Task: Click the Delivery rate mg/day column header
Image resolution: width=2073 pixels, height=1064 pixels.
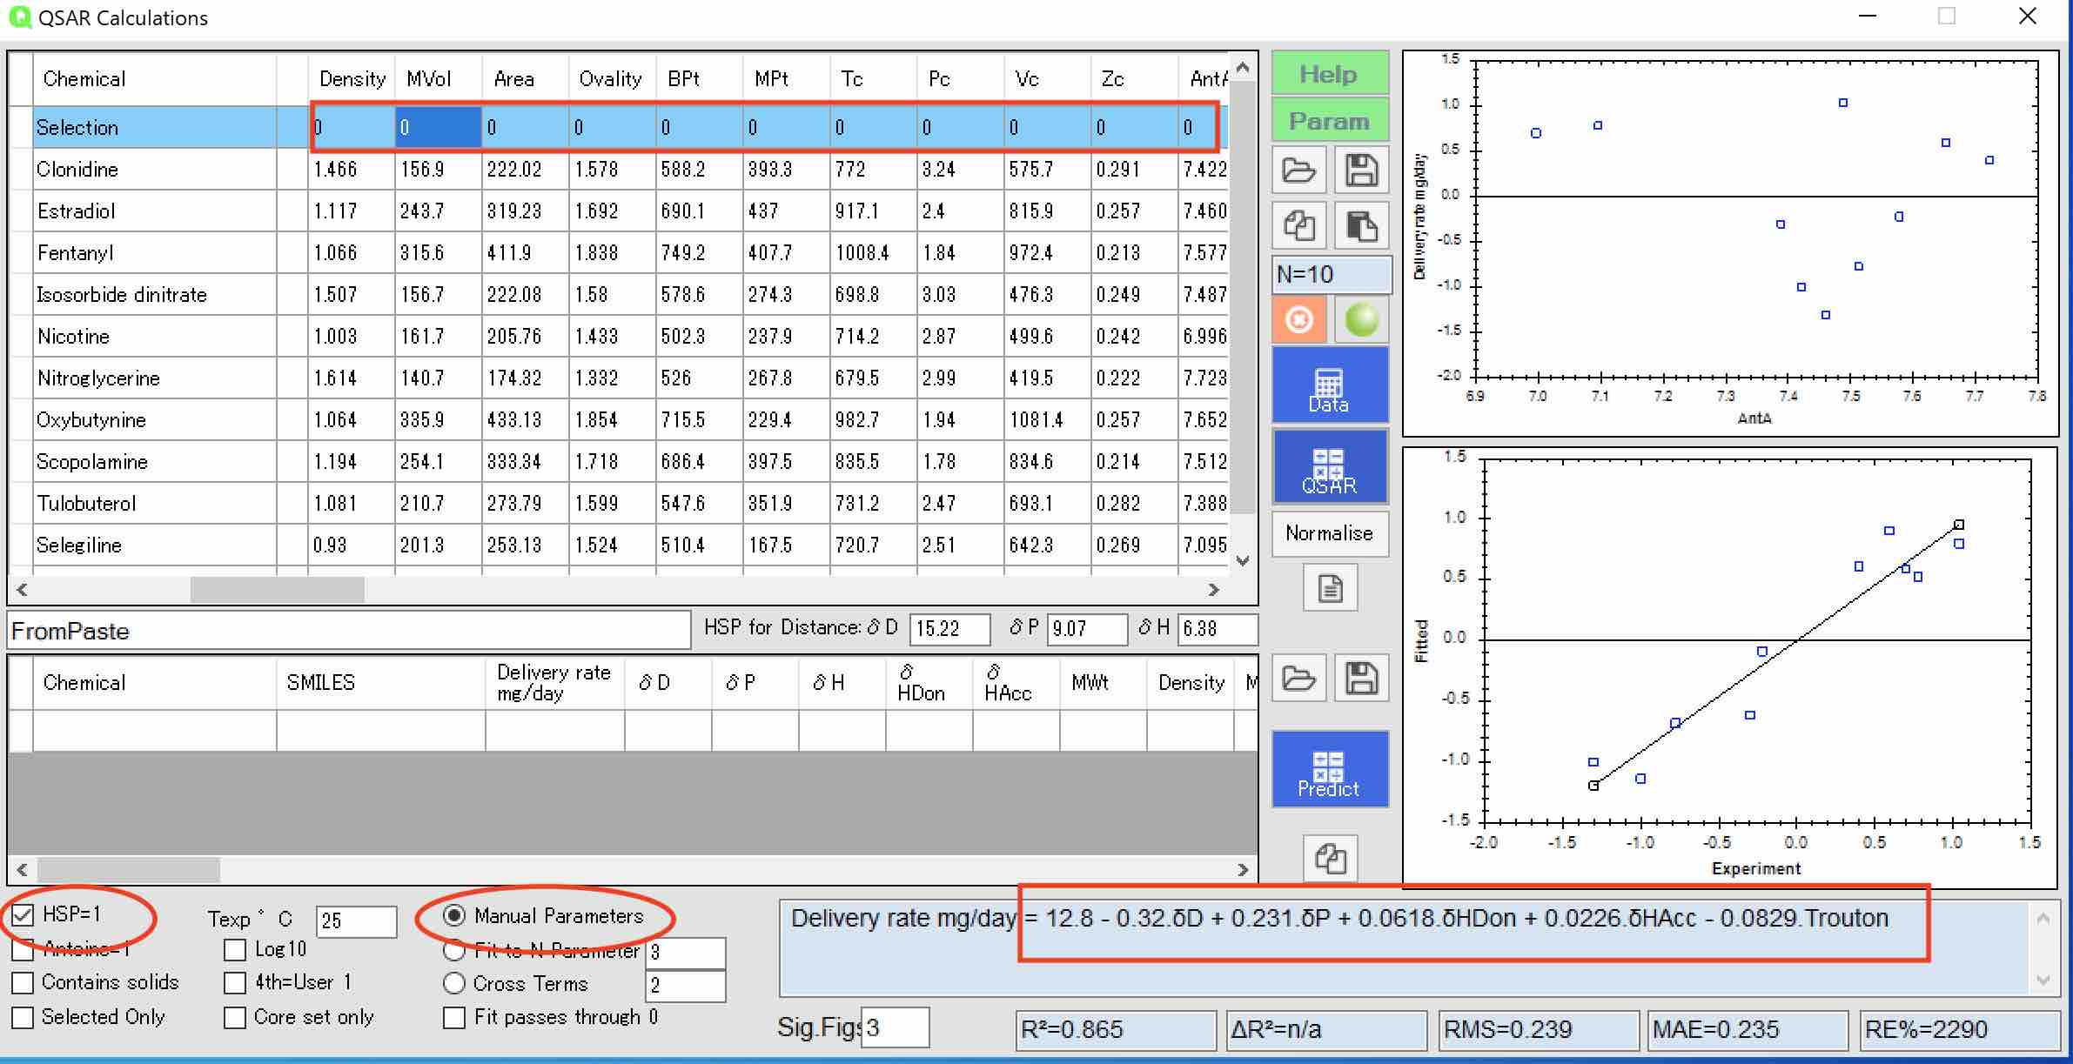Action: point(554,683)
